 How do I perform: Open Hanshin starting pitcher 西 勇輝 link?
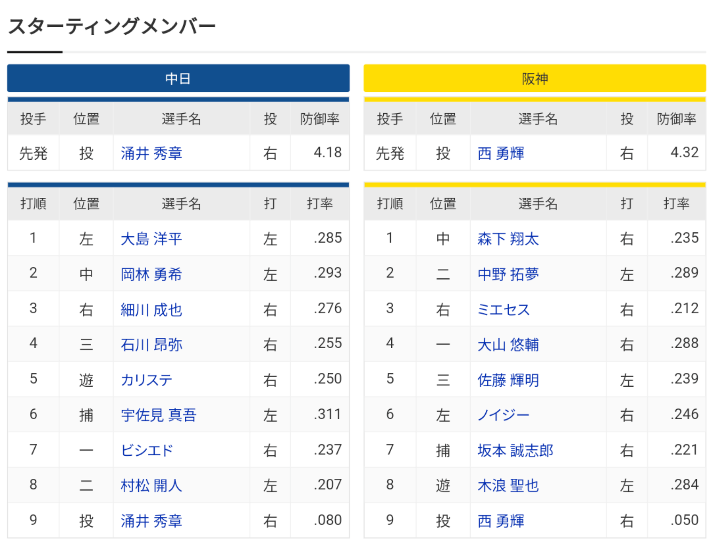(x=500, y=153)
